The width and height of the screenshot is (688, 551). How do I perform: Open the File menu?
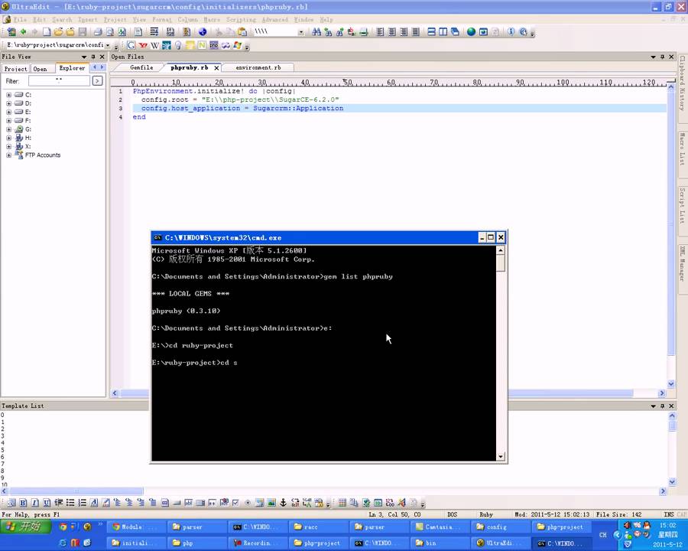[20, 19]
